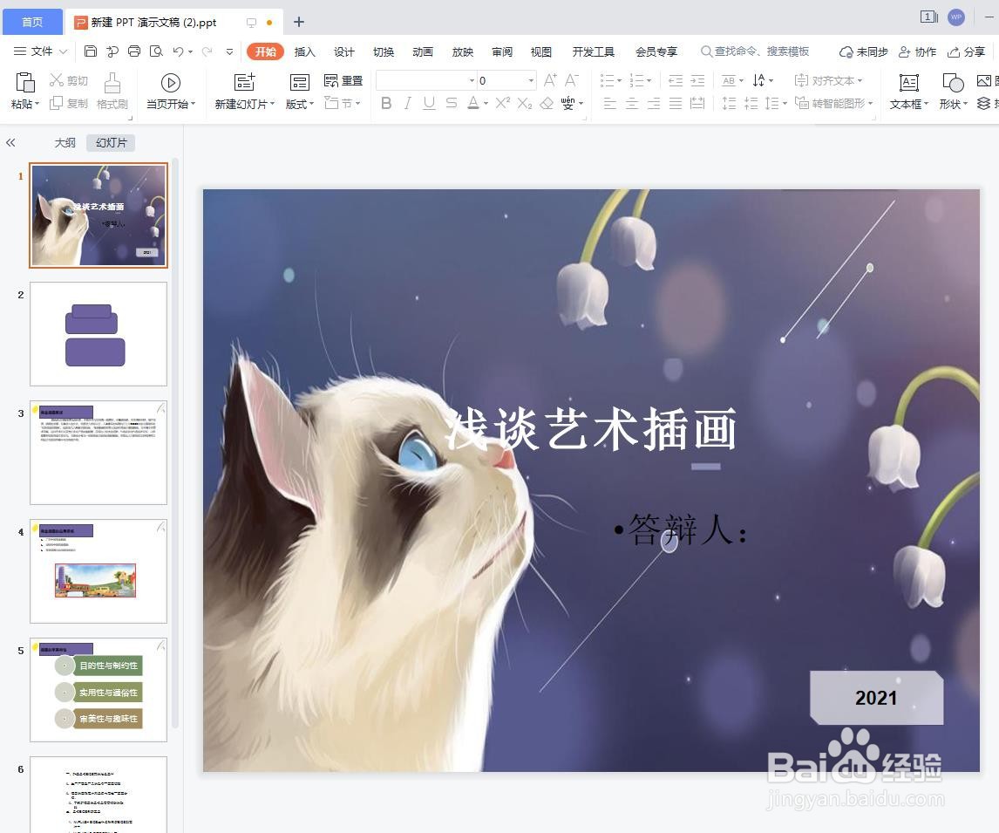Toggle Italic formatting
The width and height of the screenshot is (999, 833).
pos(407,103)
